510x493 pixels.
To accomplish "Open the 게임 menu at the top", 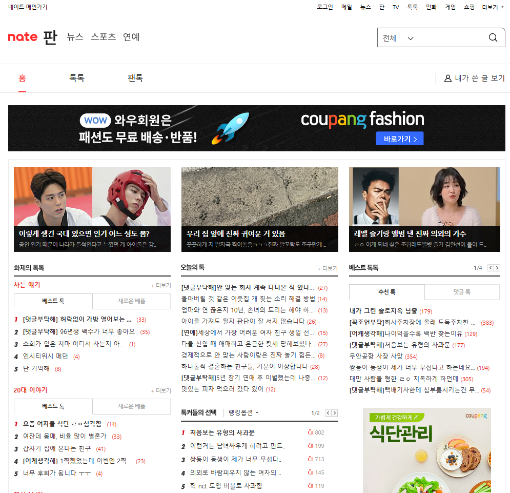I will pos(450,7).
